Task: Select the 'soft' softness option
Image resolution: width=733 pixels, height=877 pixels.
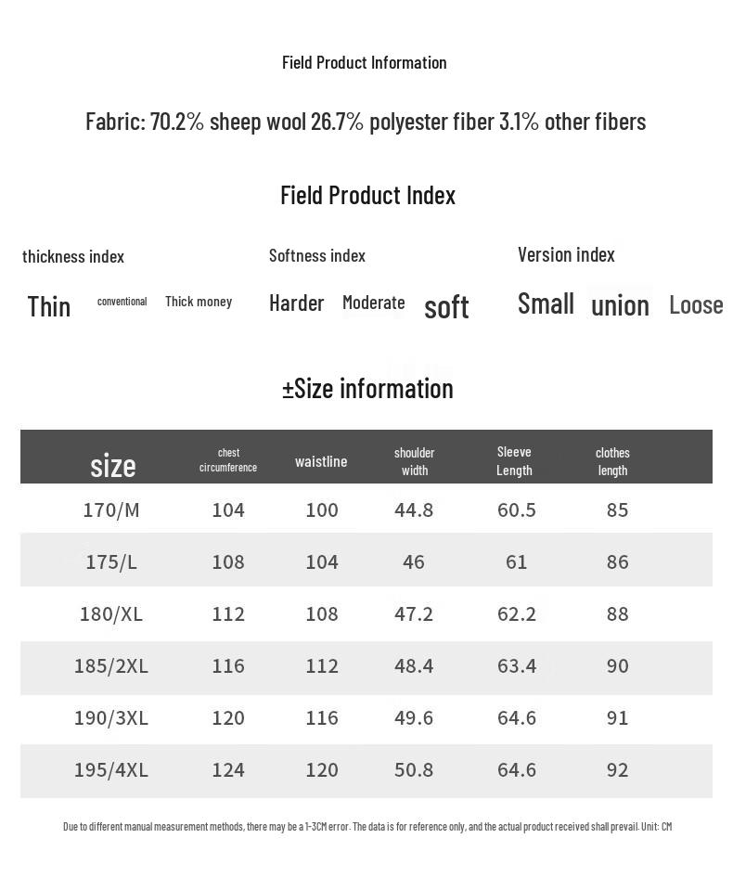Action: click(446, 307)
